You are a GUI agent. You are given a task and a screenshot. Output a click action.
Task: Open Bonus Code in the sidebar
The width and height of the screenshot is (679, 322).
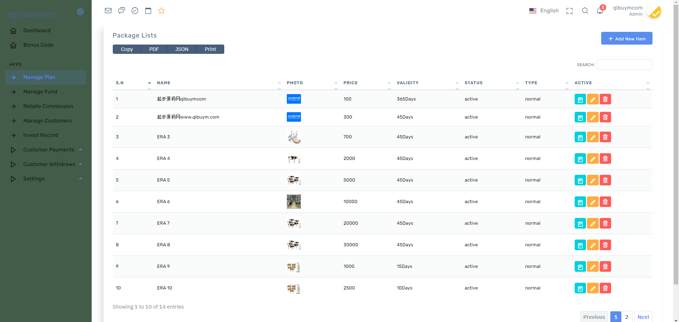(x=46, y=45)
